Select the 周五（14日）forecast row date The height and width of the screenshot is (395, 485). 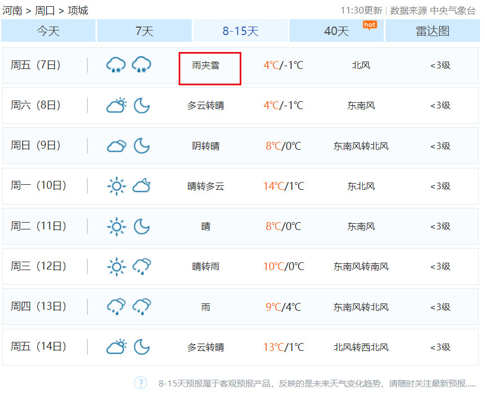coord(38,347)
